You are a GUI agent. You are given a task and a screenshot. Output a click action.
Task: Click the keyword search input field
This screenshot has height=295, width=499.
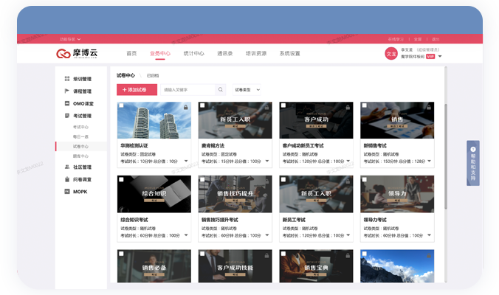(187, 90)
